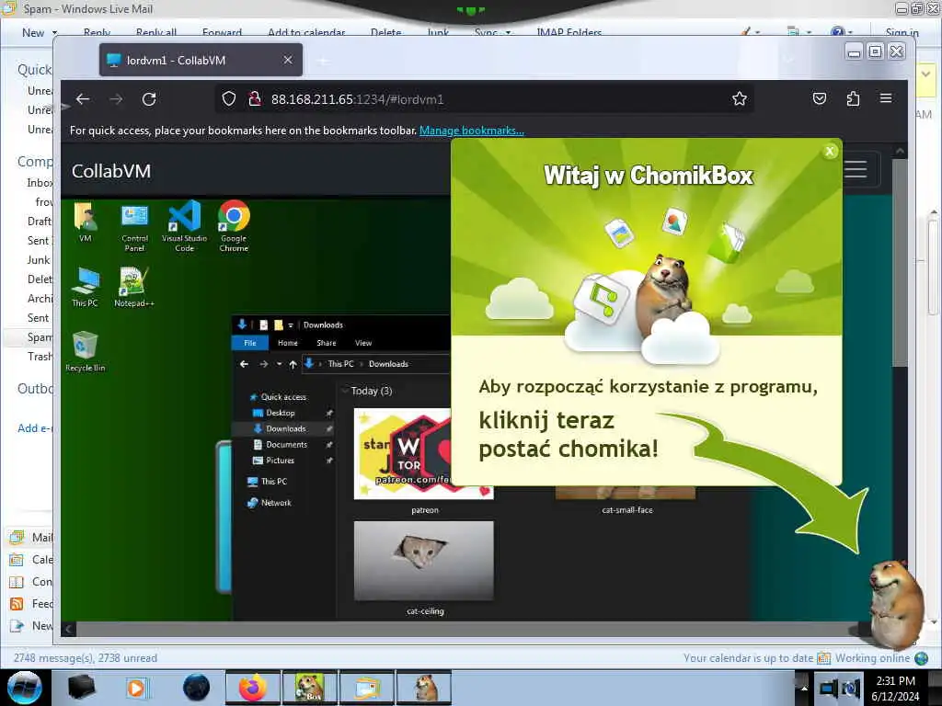Image resolution: width=942 pixels, height=706 pixels.
Task: Launch the Google Chrome desktop shortcut
Action: tap(234, 226)
